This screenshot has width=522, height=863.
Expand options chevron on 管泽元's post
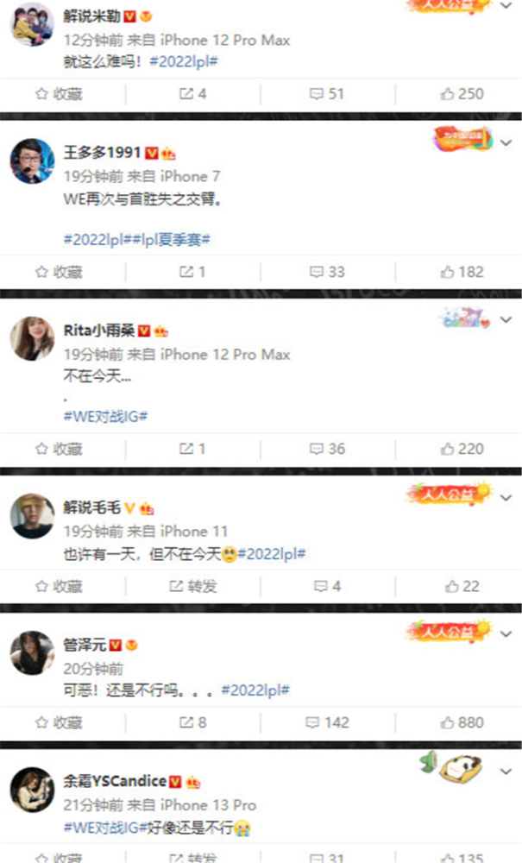coord(506,634)
